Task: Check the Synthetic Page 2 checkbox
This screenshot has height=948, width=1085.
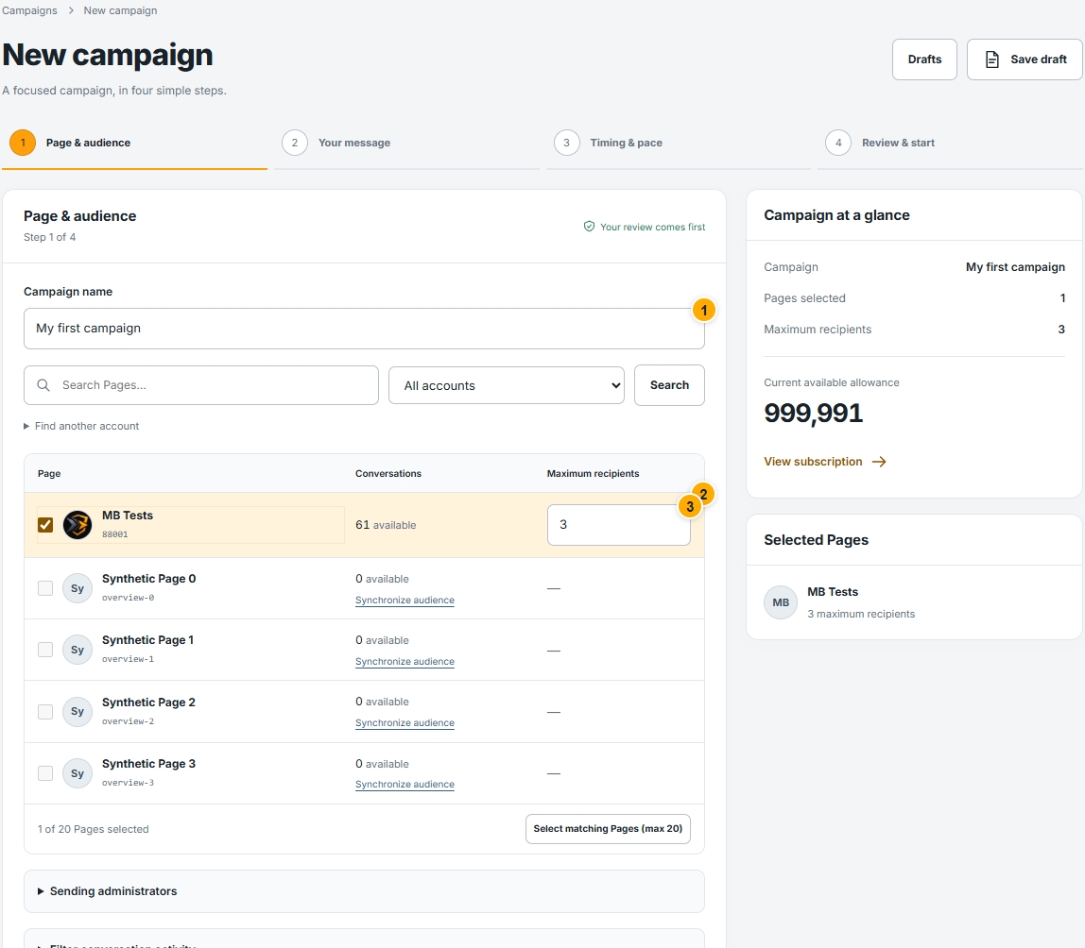Action: [x=45, y=712]
